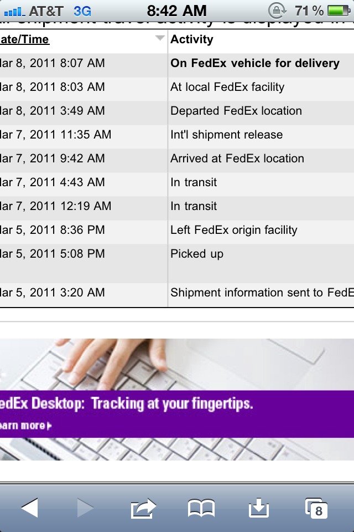Viewport: 354px width, 532px height.
Task: Select the Int'l shipment release entry
Action: 226,135
